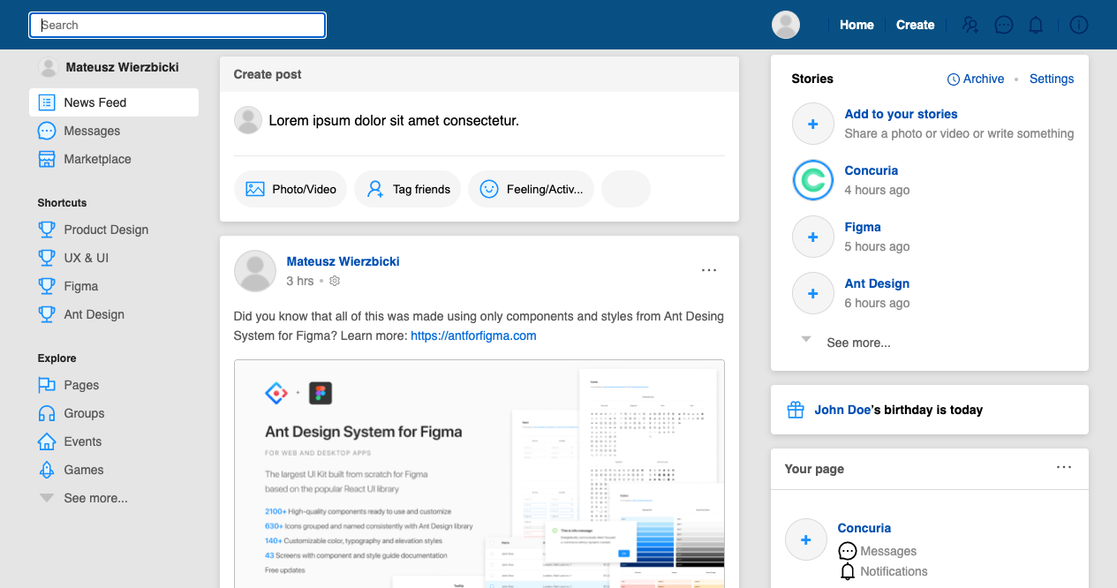Open friend requests icon in top bar
The image size is (1117, 588).
pyautogui.click(x=970, y=25)
